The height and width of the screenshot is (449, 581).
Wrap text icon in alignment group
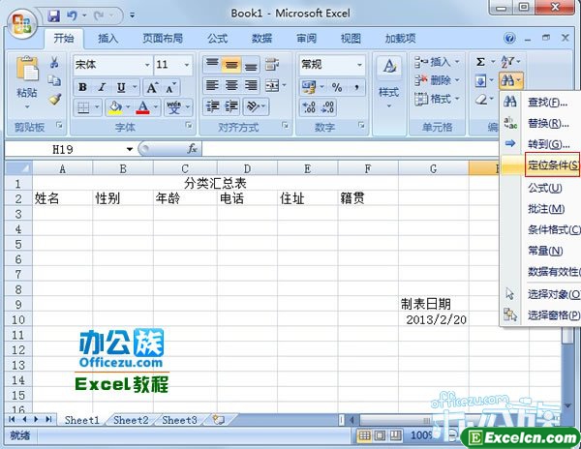coord(272,65)
